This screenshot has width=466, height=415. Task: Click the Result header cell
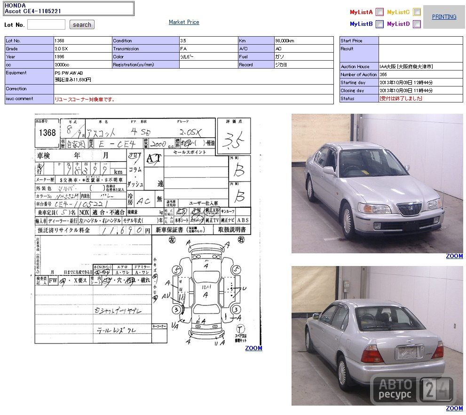pos(359,54)
